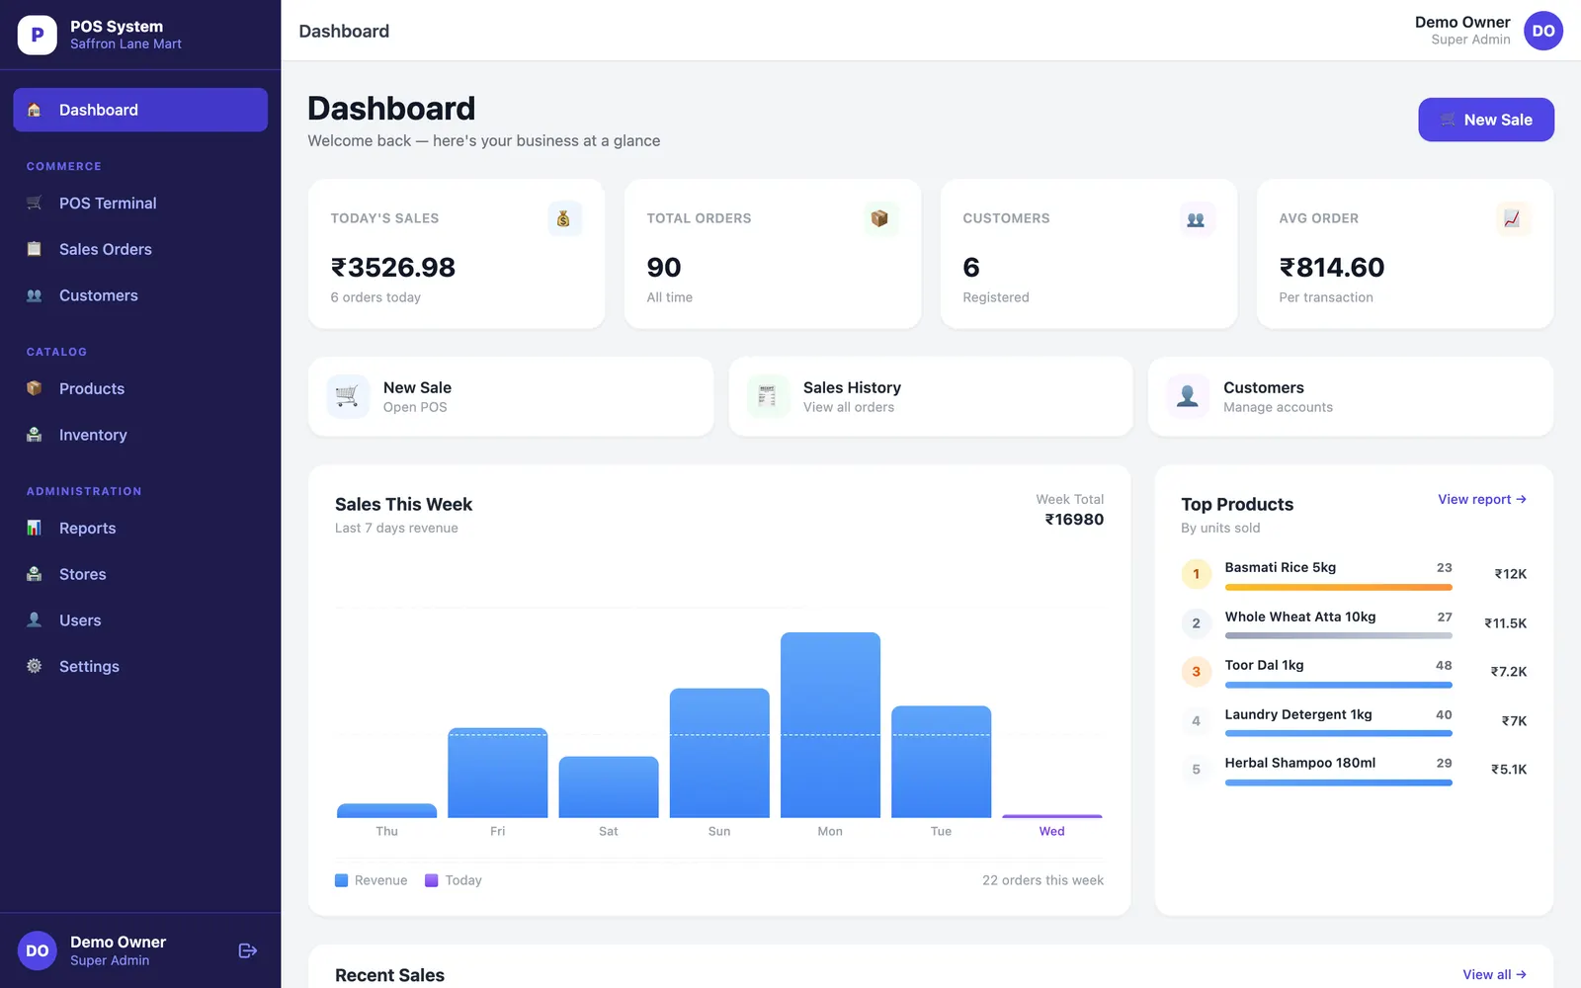Click Toor Dal 1kg progress bar
Screen dimensions: 1581x988
(1338, 685)
